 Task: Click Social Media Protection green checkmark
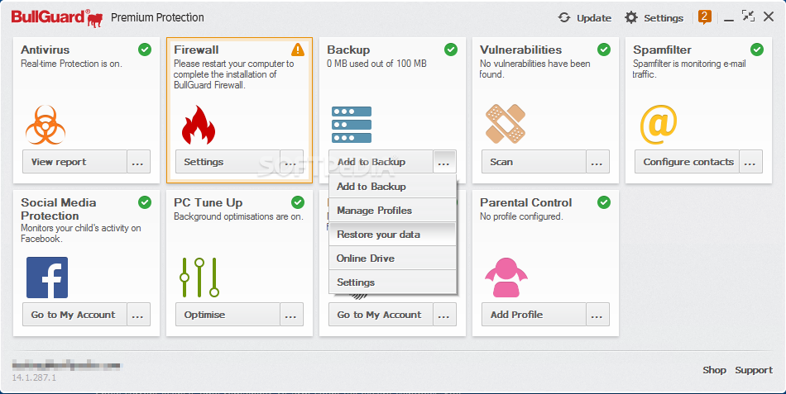coord(145,202)
